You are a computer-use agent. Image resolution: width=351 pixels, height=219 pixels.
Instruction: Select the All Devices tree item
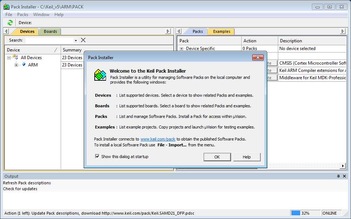point(31,57)
